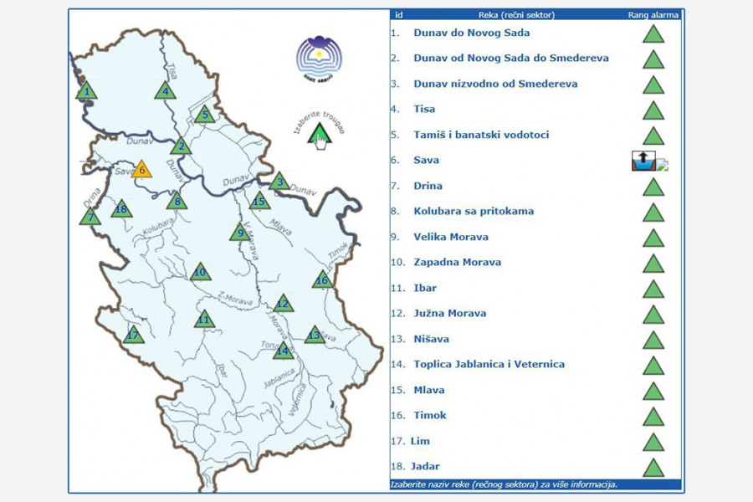The width and height of the screenshot is (753, 502).
Task: Select the yellow triangle marker 6 on map
Action: point(142,169)
